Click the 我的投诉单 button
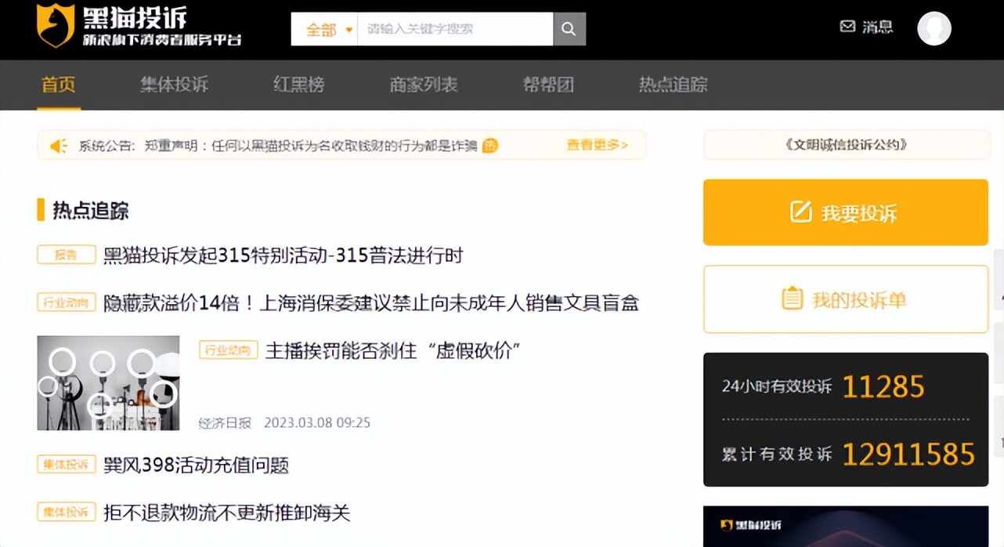The image size is (1004, 547). click(x=846, y=299)
